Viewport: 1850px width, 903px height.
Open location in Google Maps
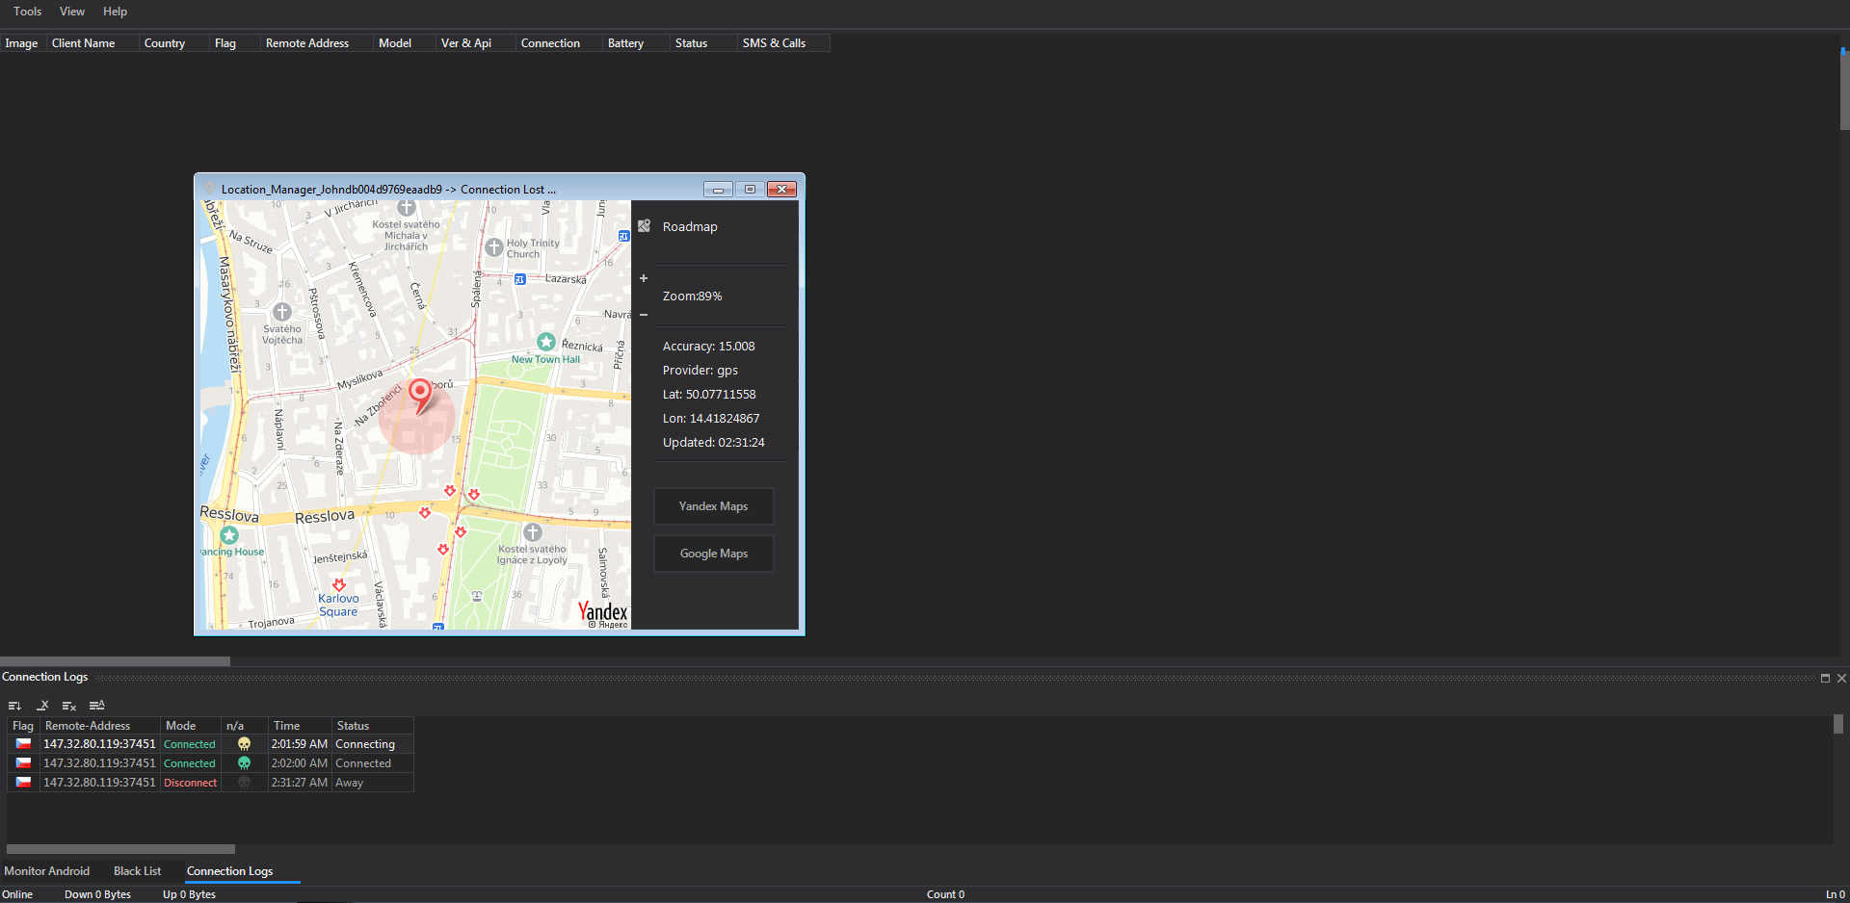(713, 554)
